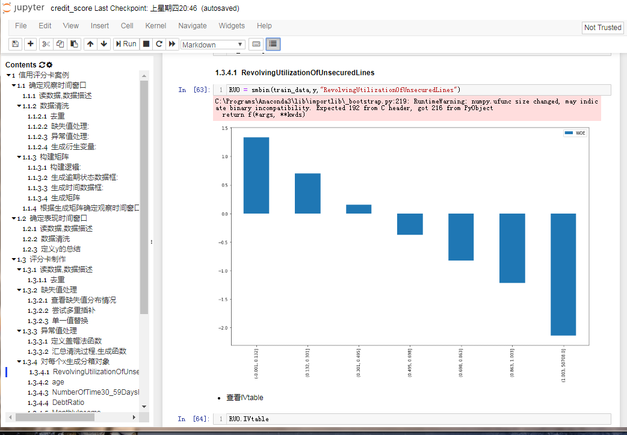Cut selected cells with scissors icon

46,44
